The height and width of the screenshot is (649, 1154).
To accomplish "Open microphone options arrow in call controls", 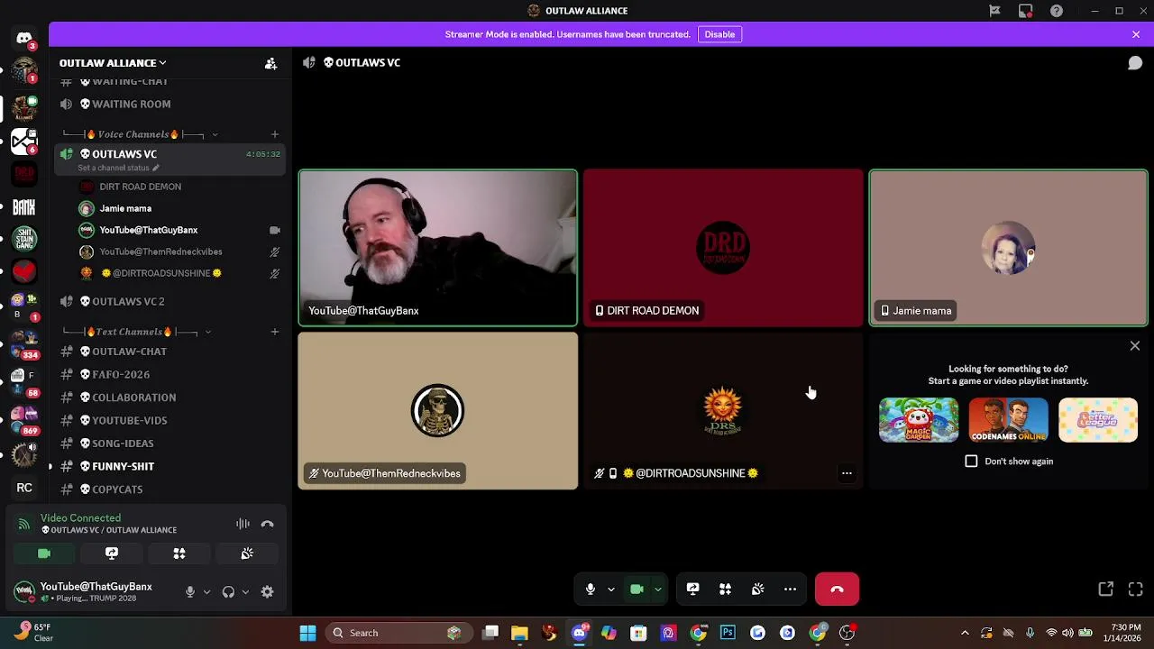I will click(610, 590).
